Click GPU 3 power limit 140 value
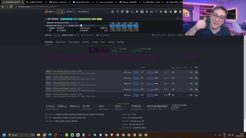The image size is (246, 138). (191, 89)
